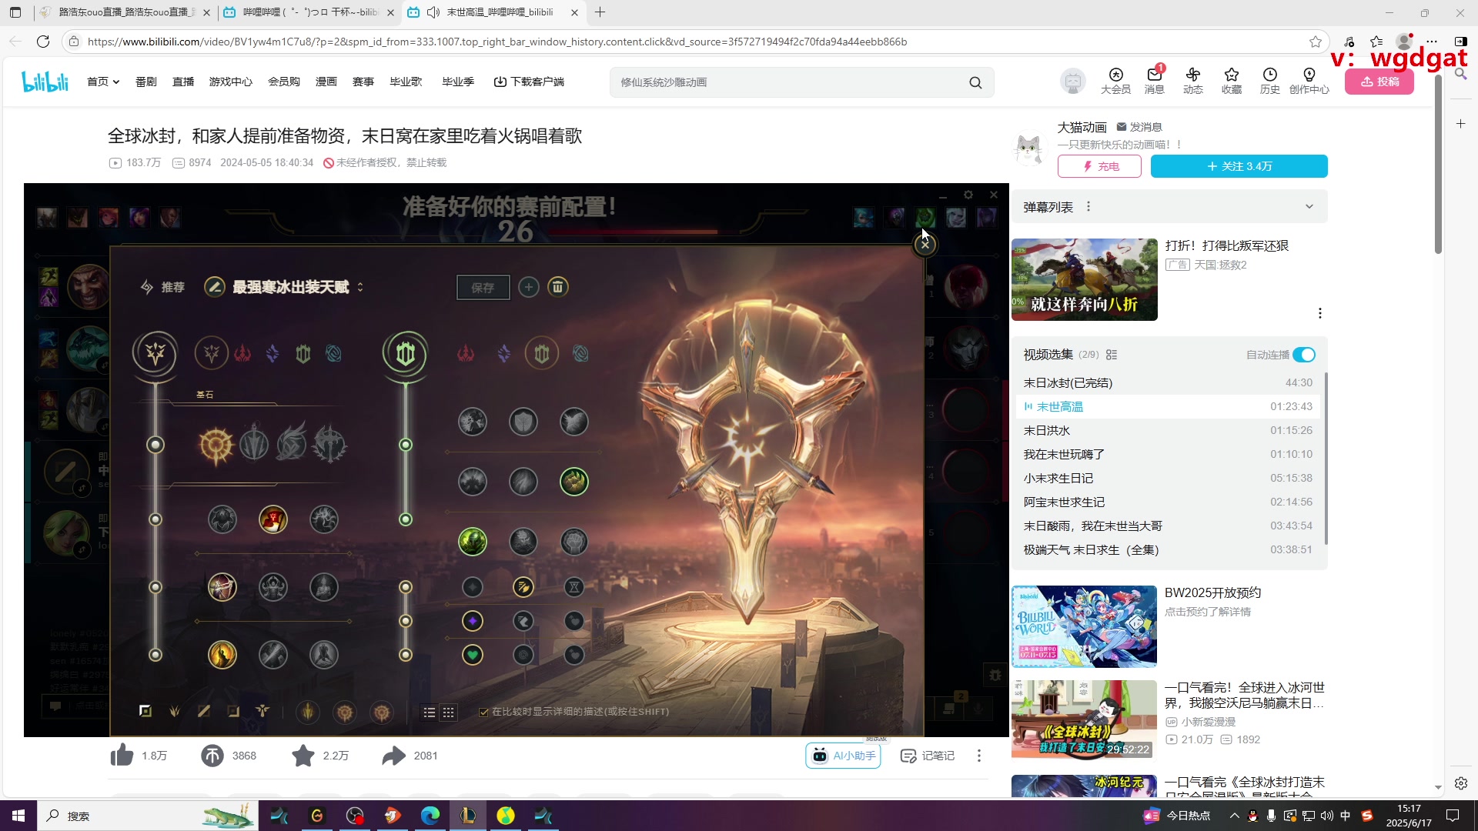Image resolution: width=1478 pixels, height=831 pixels.
Task: Play episode 极端天气 末日求生（全集）
Action: (x=1168, y=549)
